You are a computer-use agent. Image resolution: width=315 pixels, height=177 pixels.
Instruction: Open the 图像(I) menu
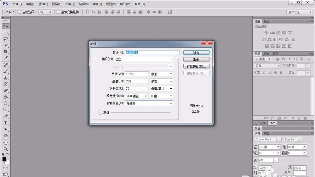43,4
